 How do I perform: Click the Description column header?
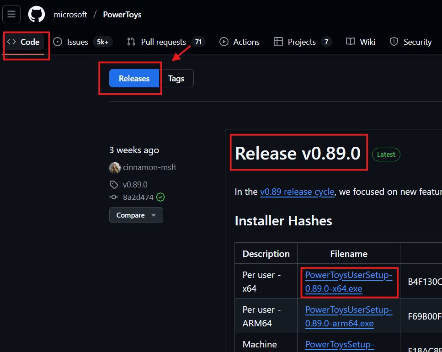(266, 254)
